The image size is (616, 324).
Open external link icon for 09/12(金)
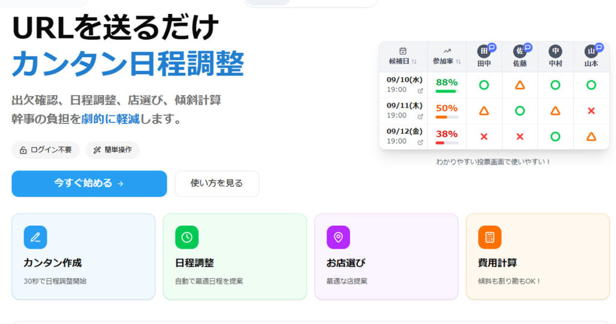(x=420, y=142)
